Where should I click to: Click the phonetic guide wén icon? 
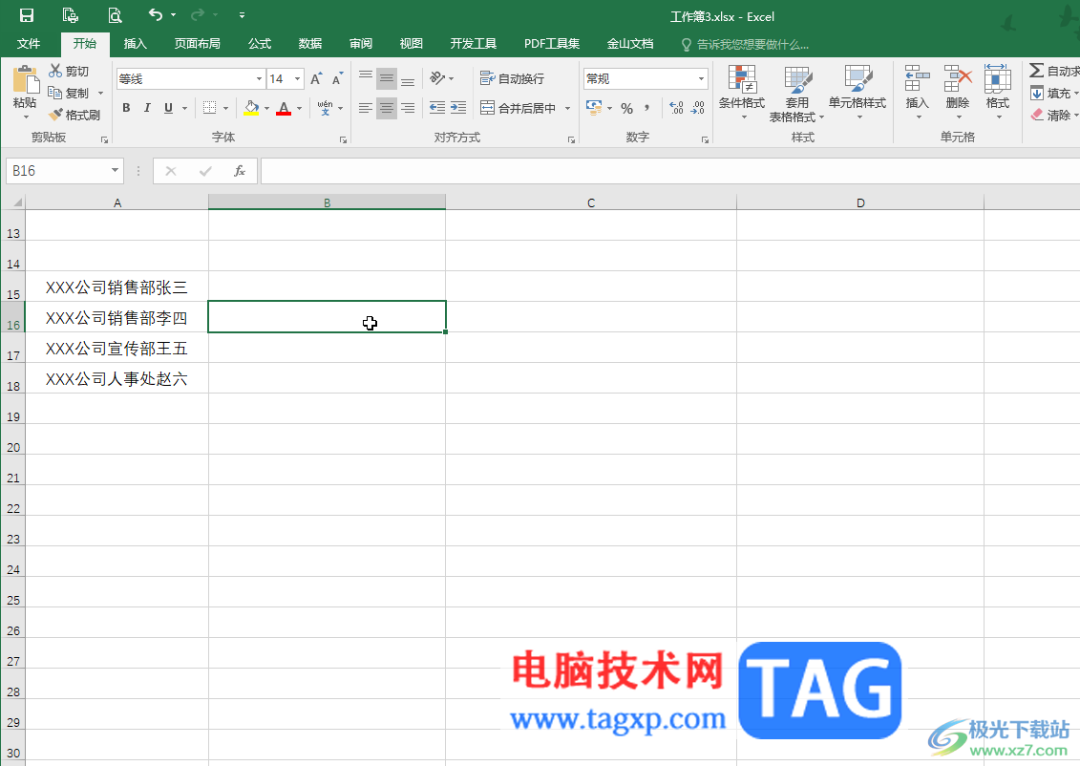coord(325,108)
